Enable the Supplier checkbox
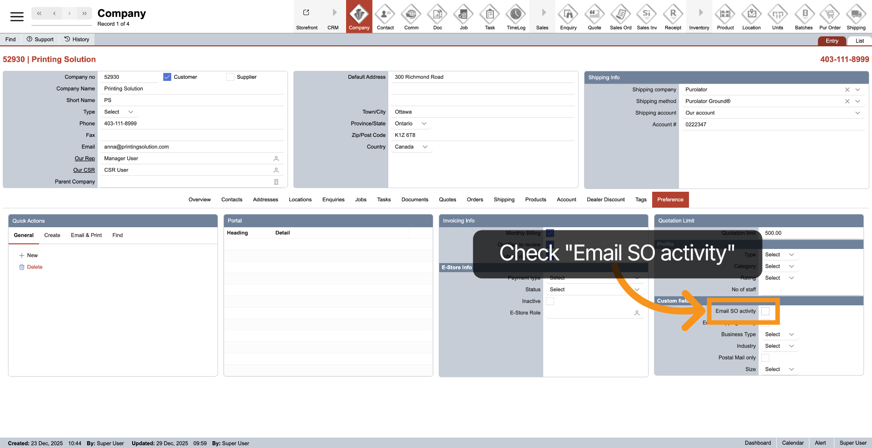The image size is (872, 448). click(230, 77)
